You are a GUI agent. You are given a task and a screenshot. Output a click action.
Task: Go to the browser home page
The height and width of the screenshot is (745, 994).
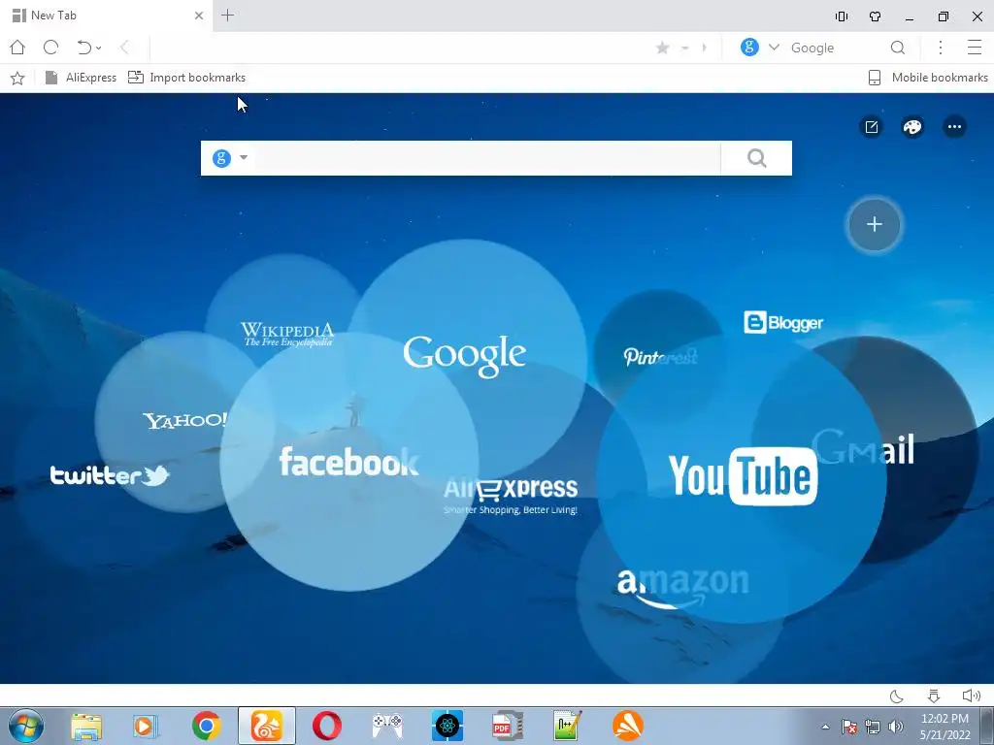[x=17, y=48]
